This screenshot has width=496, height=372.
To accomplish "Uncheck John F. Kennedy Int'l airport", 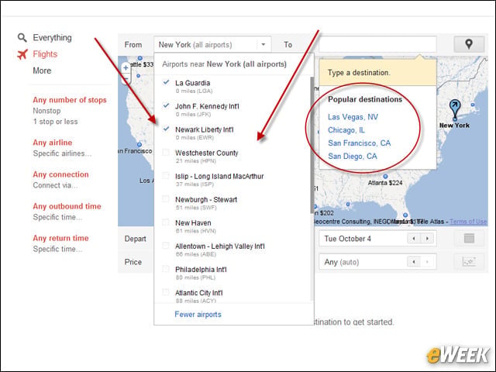I will (166, 105).
